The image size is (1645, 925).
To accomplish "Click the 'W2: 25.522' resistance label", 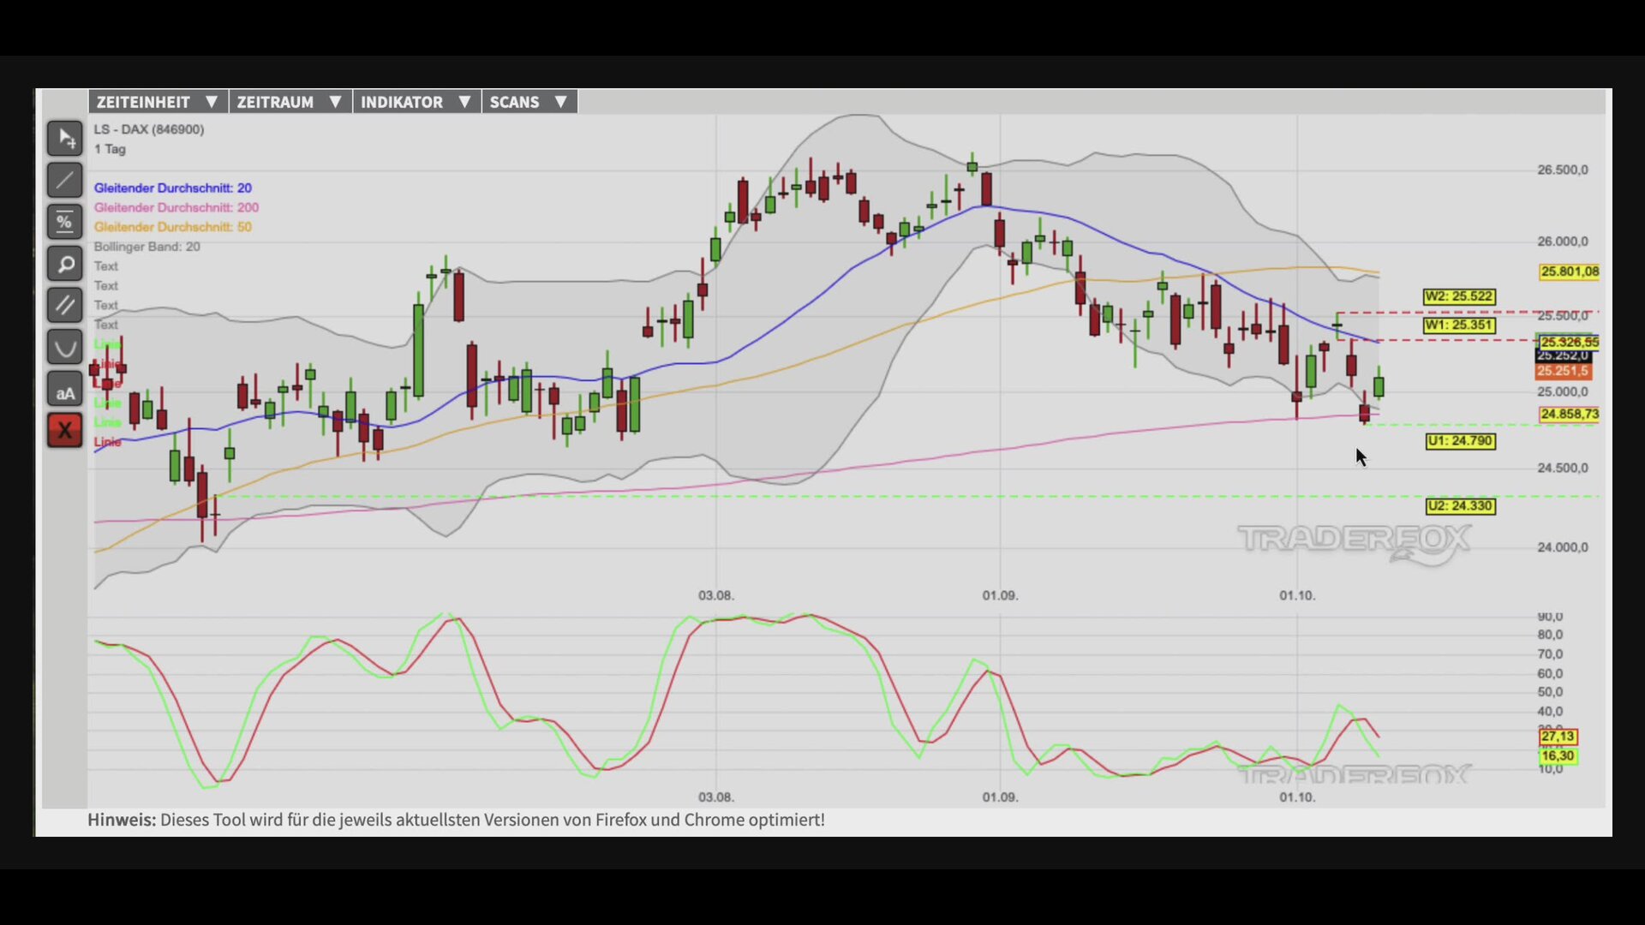I will click(1459, 296).
